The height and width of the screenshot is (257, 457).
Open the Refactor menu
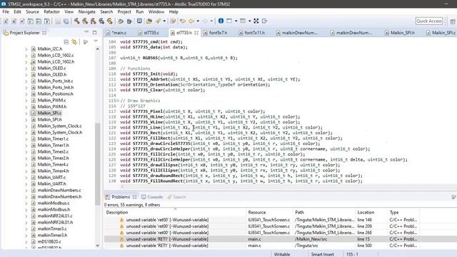(51, 11)
